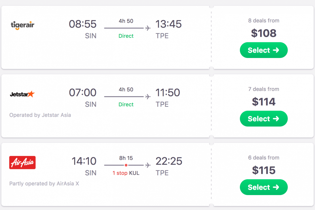The width and height of the screenshot is (315, 210).
Task: Click the airplane icon on Tigerair flight
Action: pyautogui.click(x=148, y=28)
